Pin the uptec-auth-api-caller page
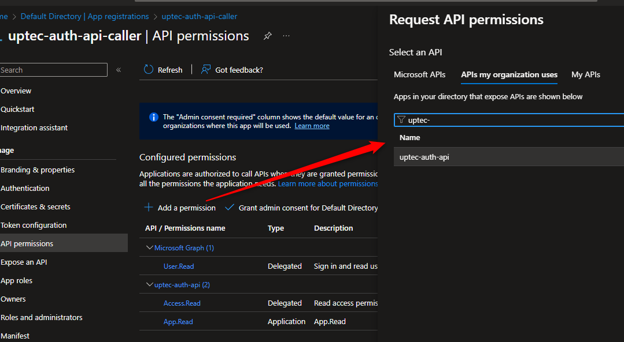The height and width of the screenshot is (342, 624). point(267,36)
